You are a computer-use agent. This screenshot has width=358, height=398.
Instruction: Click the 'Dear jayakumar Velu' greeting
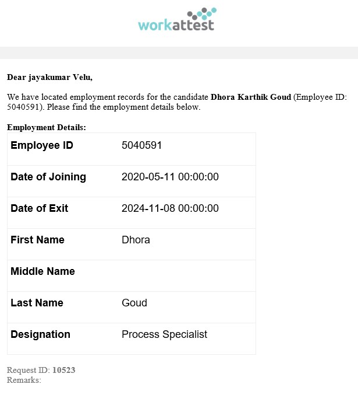click(x=49, y=77)
